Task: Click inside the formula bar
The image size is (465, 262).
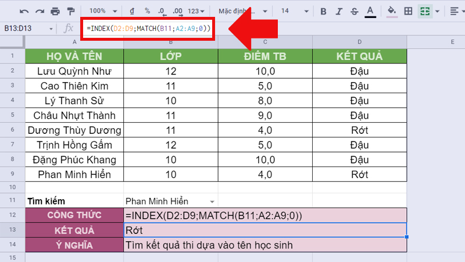Action: click(148, 29)
